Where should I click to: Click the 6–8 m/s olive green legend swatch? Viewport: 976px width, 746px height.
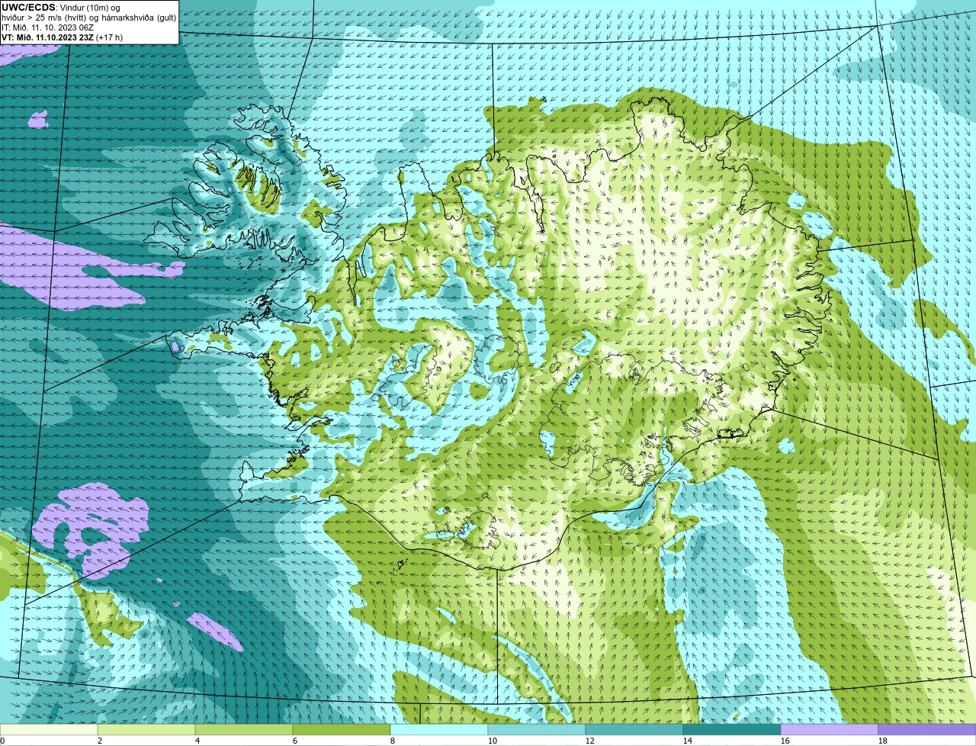tap(342, 730)
